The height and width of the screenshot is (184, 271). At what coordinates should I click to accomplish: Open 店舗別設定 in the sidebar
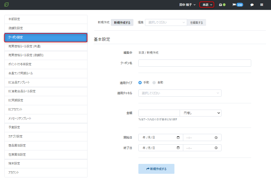pyautogui.click(x=46, y=28)
